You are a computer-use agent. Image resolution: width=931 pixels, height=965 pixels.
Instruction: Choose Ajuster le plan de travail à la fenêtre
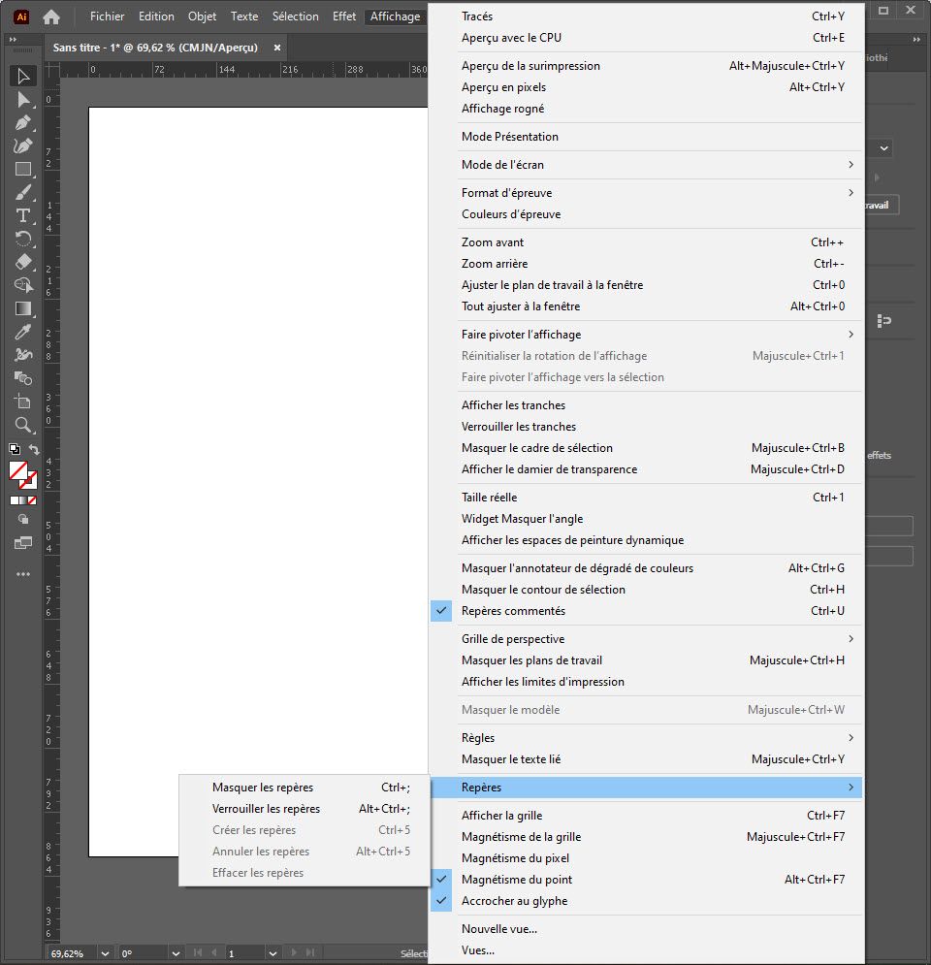pos(646,285)
